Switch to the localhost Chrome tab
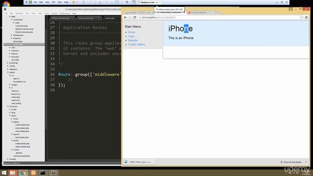Screen dimensions: 313x176 (x=139, y=13)
